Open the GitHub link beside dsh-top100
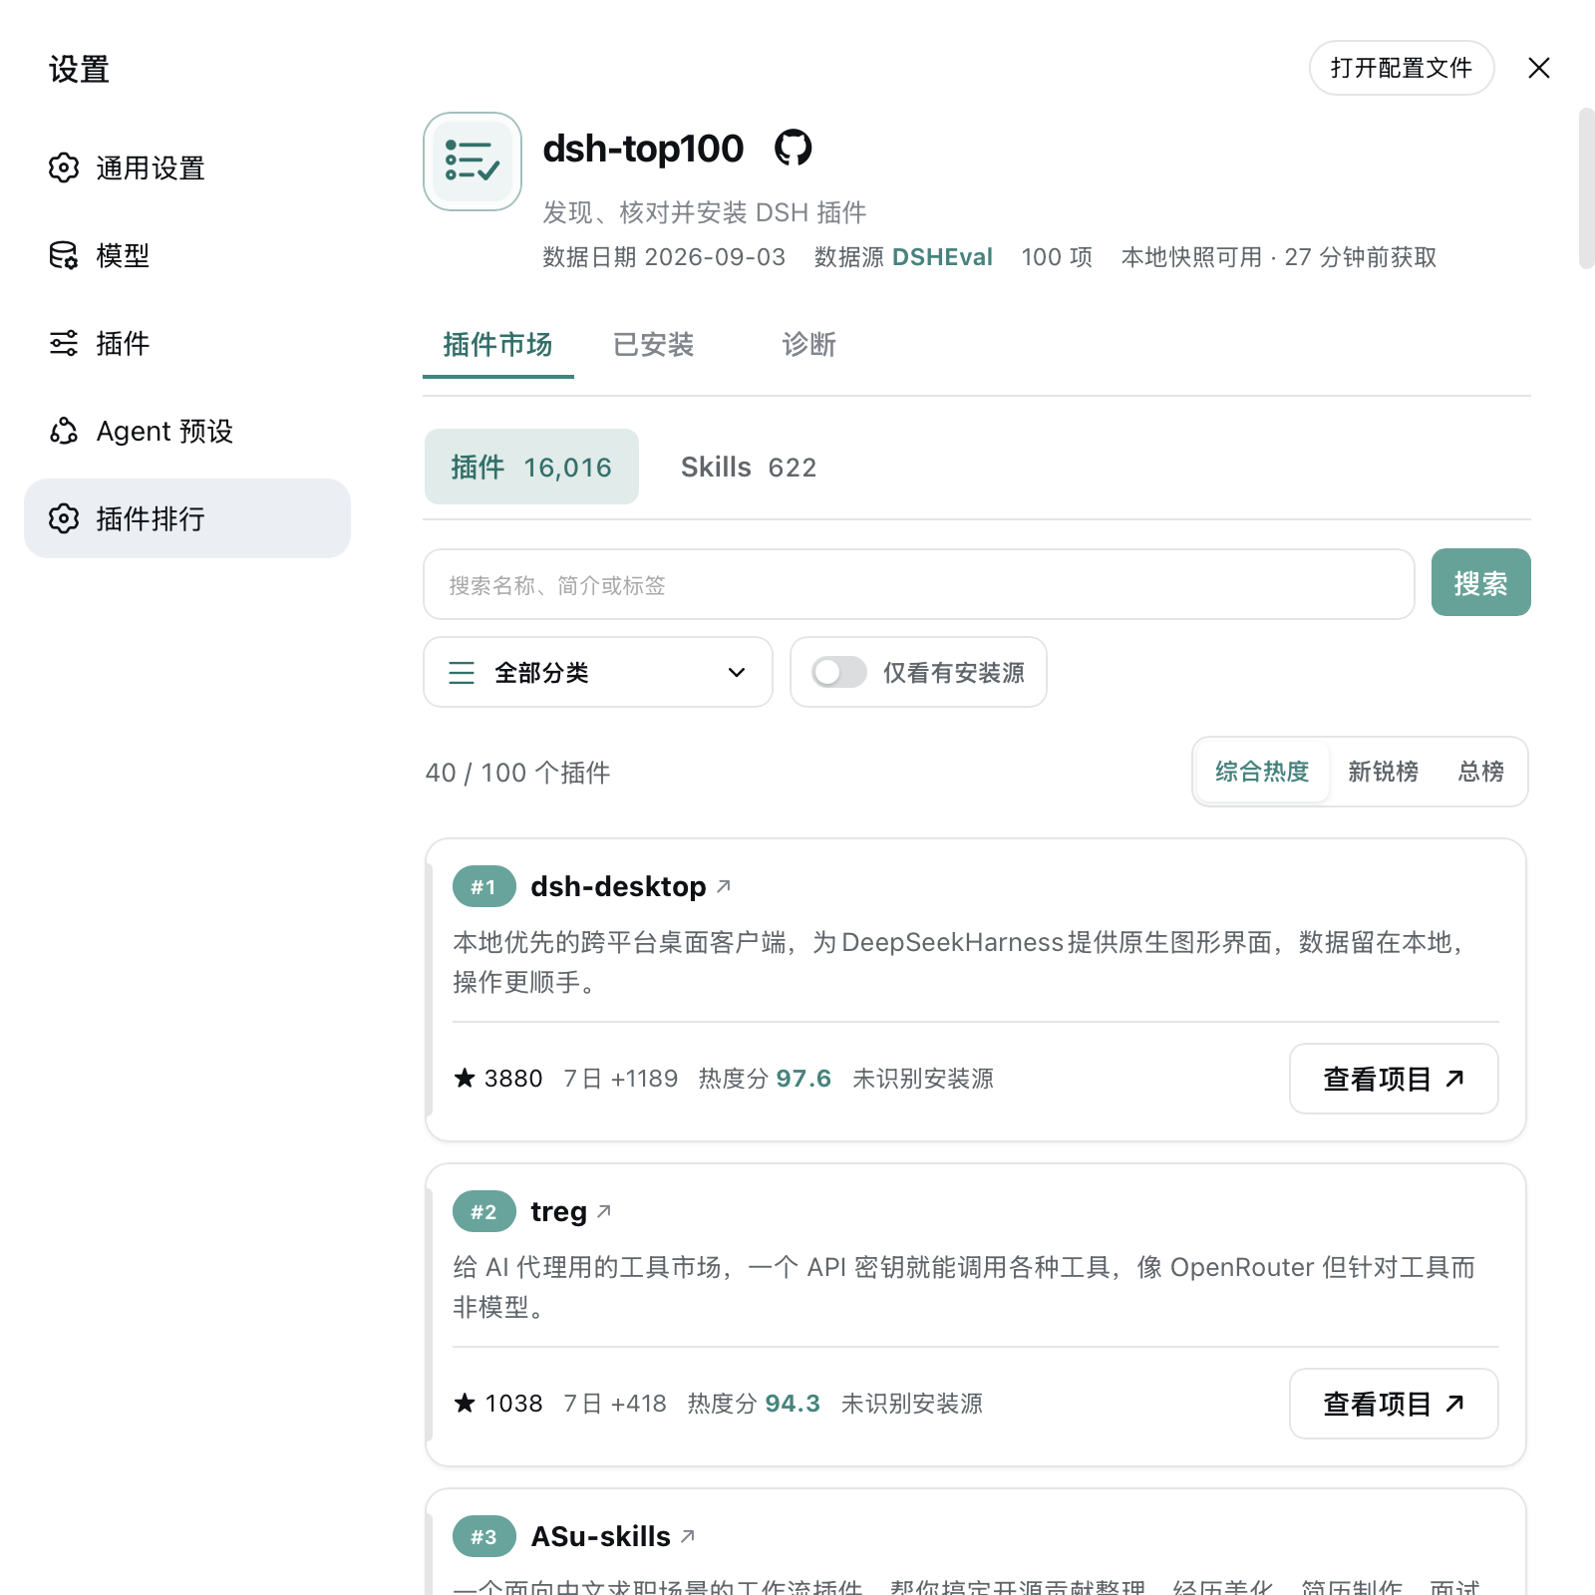Viewport: 1595px width, 1595px height. [x=794, y=148]
